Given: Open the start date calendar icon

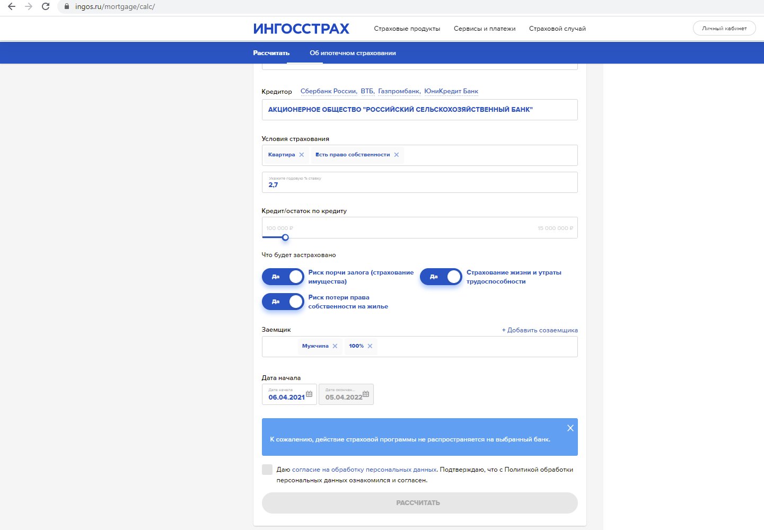Looking at the screenshot, I should tap(309, 394).
